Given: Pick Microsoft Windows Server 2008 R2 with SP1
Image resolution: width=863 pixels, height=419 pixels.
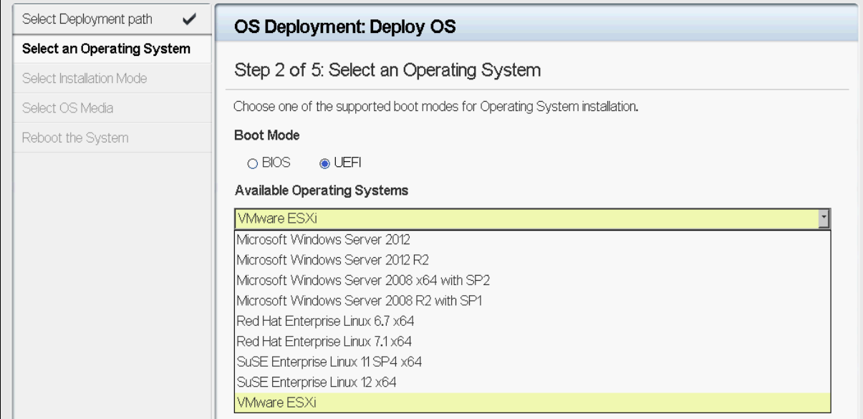Looking at the screenshot, I should click(x=532, y=301).
